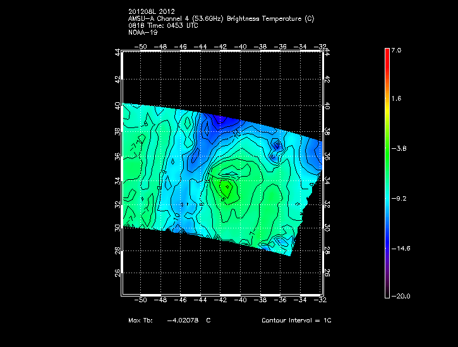The height and width of the screenshot is (347, 458).
Task: Click the Contour Interval = 1C text
Action: [x=296, y=321]
